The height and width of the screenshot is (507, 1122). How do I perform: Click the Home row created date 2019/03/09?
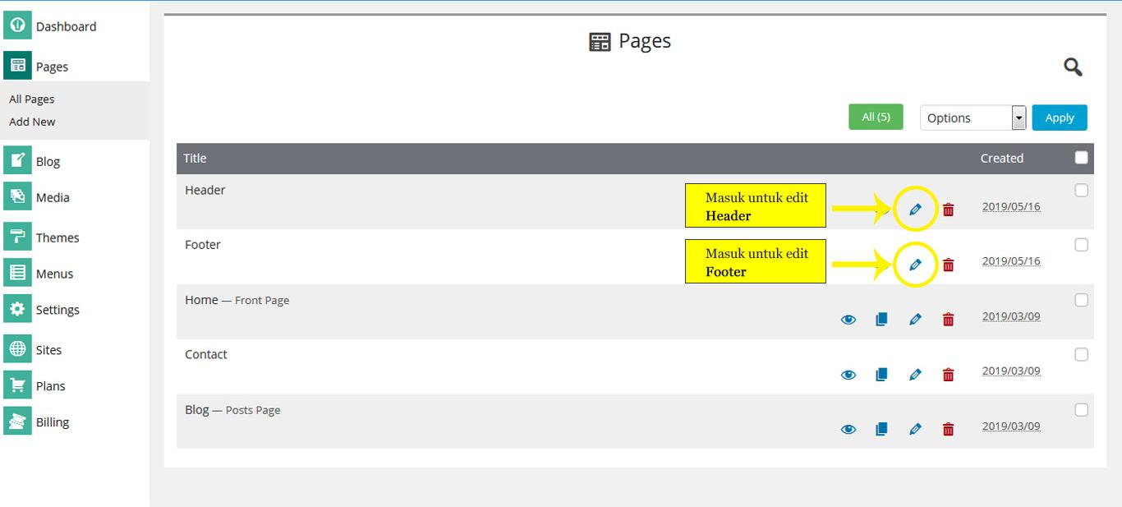coord(1011,316)
